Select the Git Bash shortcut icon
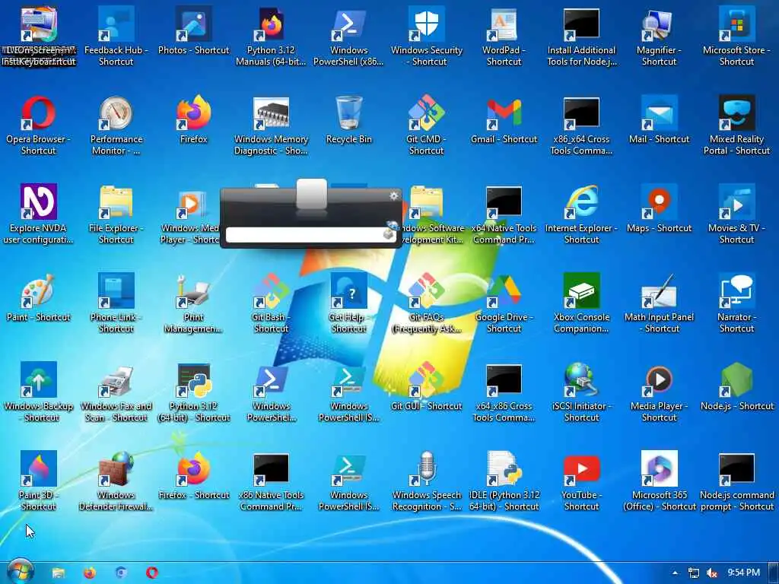779x584 pixels. point(272,303)
